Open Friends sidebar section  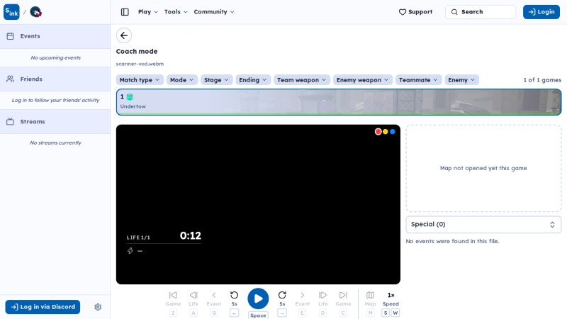tap(55, 79)
